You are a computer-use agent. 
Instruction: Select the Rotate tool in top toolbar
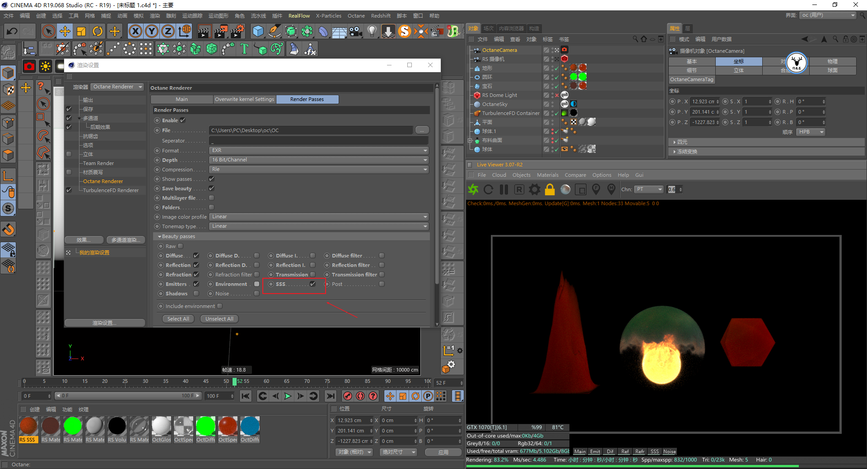(x=98, y=31)
